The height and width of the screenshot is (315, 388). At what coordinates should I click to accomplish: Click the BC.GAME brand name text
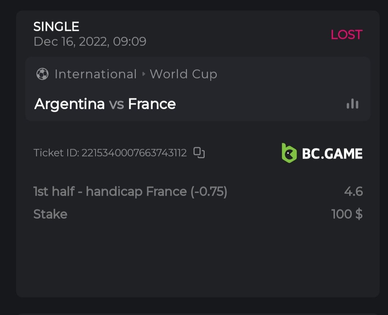point(332,153)
